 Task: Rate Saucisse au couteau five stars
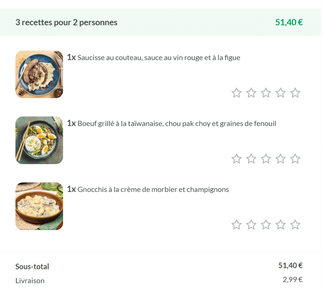295,93
